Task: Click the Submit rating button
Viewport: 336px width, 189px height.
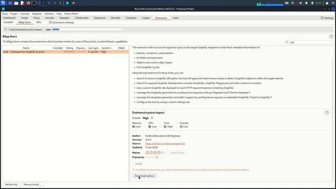Action: (x=177, y=153)
